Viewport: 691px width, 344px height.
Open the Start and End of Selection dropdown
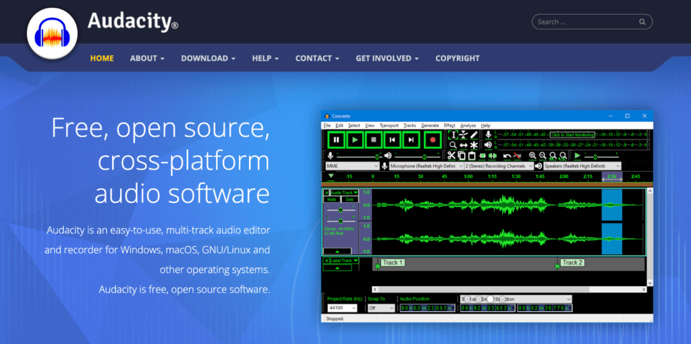pos(516,299)
